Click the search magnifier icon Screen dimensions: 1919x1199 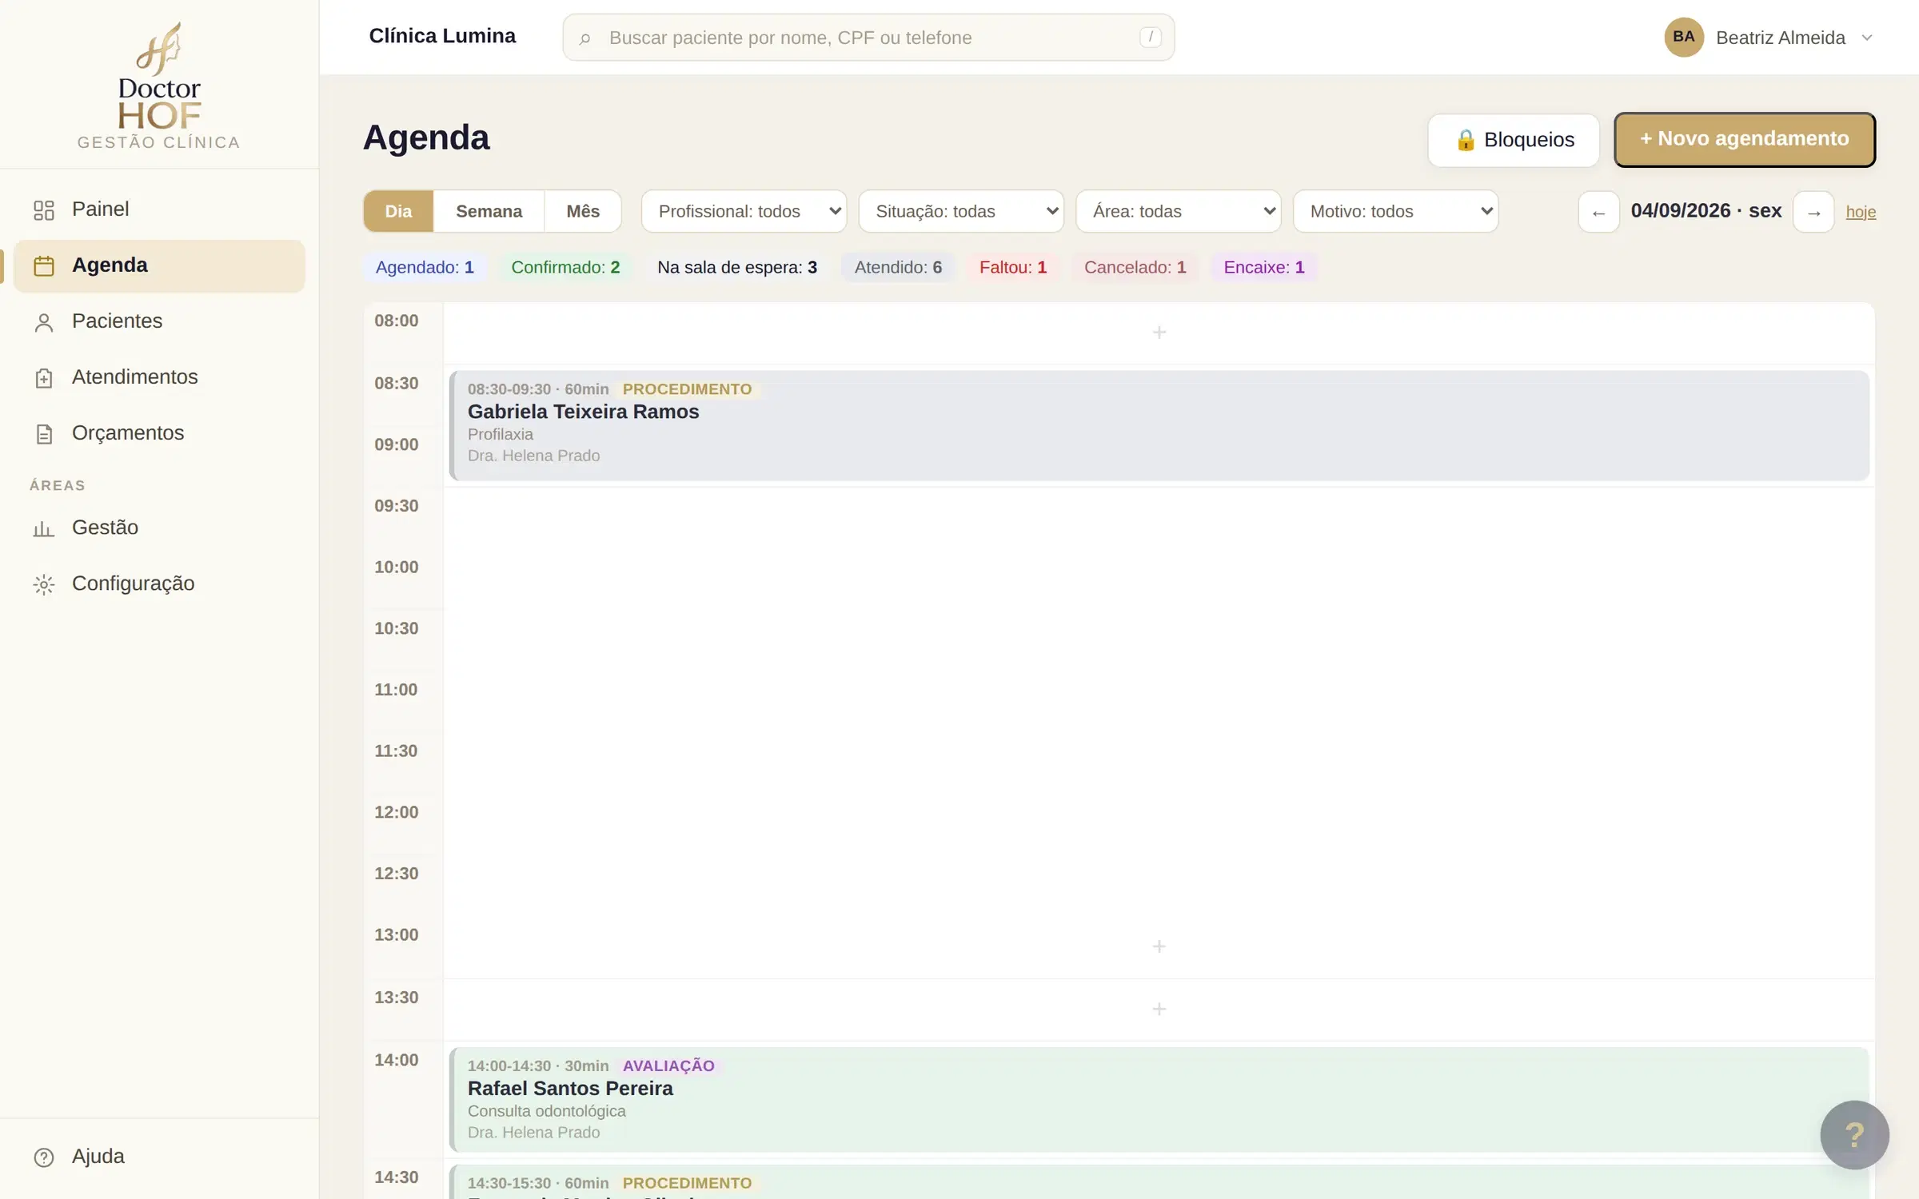[584, 38]
